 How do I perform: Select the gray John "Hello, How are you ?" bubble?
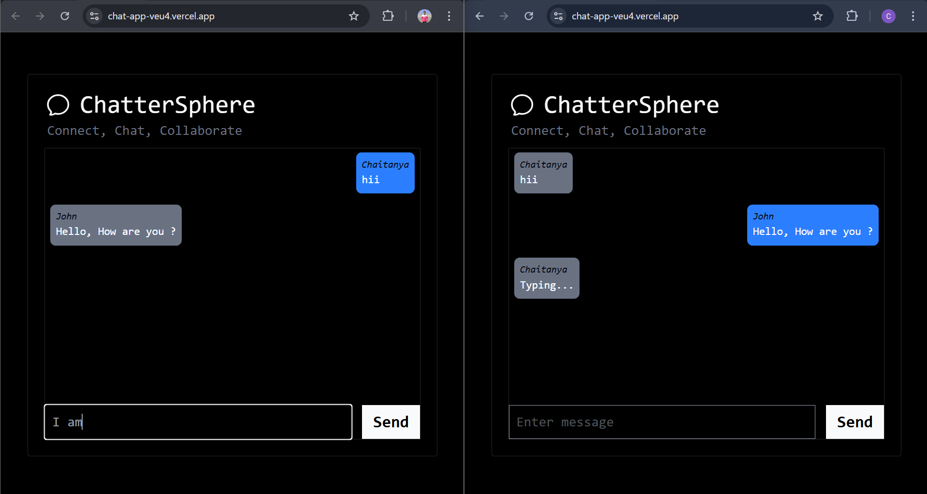click(116, 225)
